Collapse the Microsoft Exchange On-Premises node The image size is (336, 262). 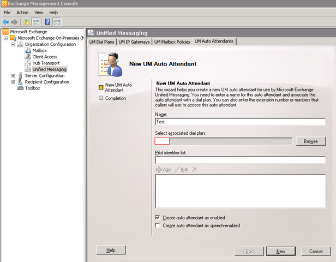tap(5, 38)
